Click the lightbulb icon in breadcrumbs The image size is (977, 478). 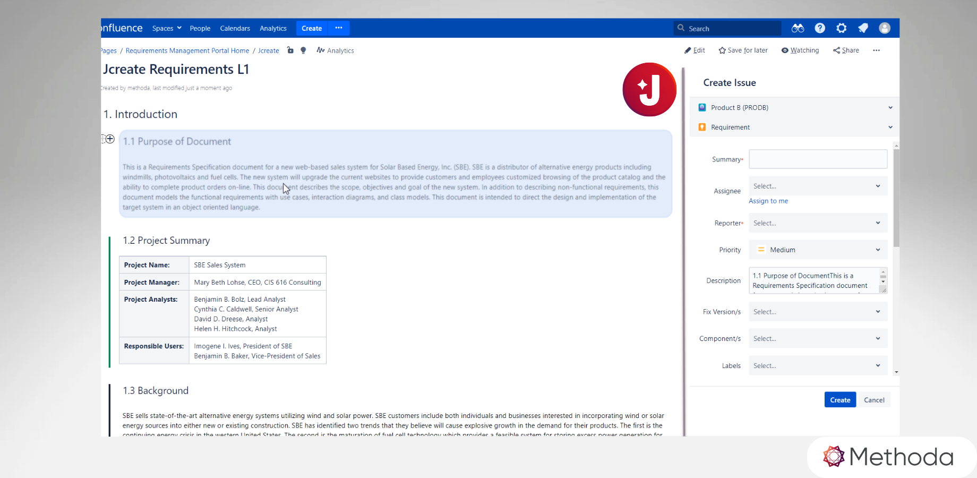coord(303,50)
